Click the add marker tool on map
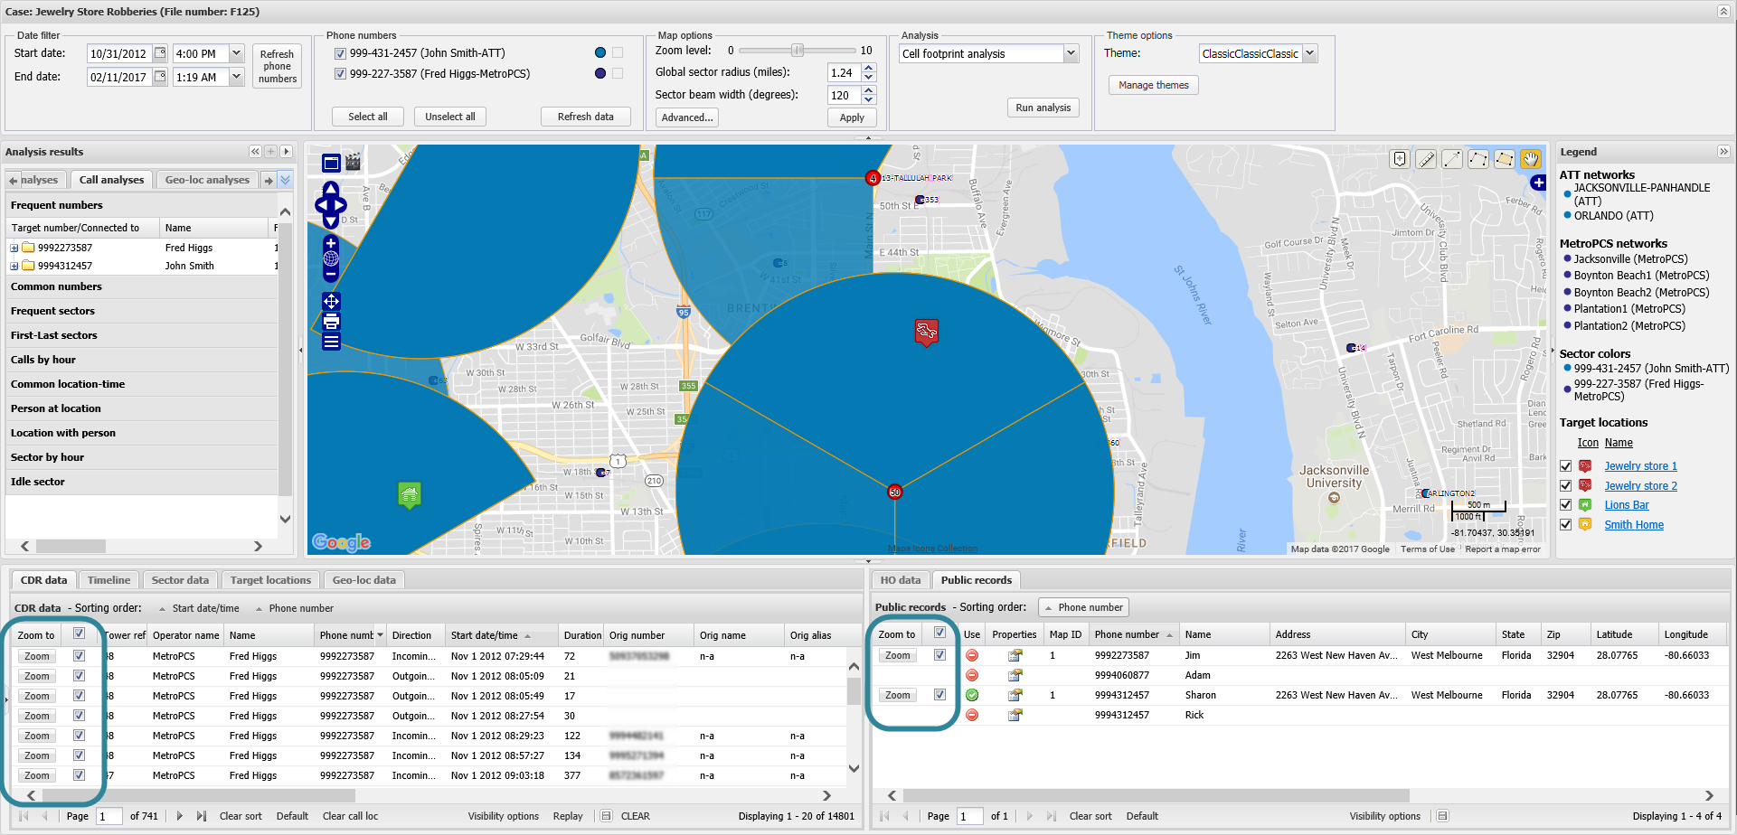1737x835 pixels. [1400, 160]
